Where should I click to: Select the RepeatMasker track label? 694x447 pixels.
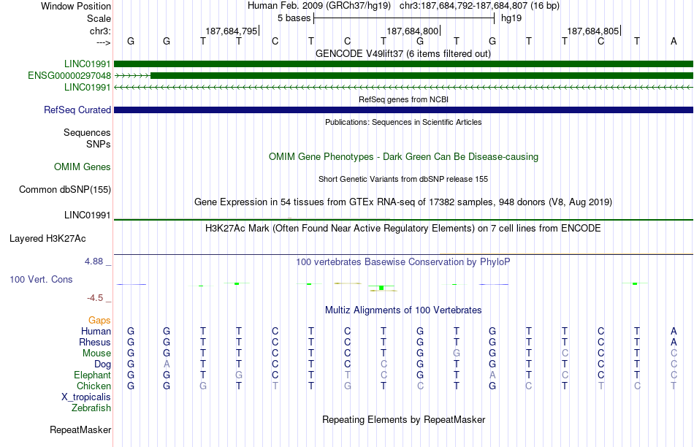tap(80, 429)
